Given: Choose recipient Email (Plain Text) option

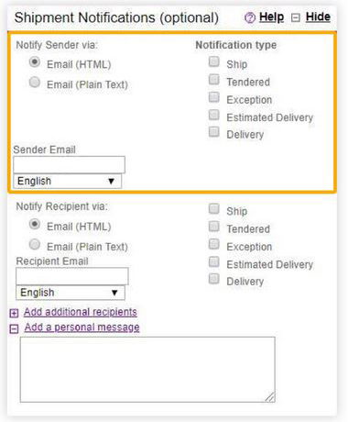Looking at the screenshot, I should point(35,244).
